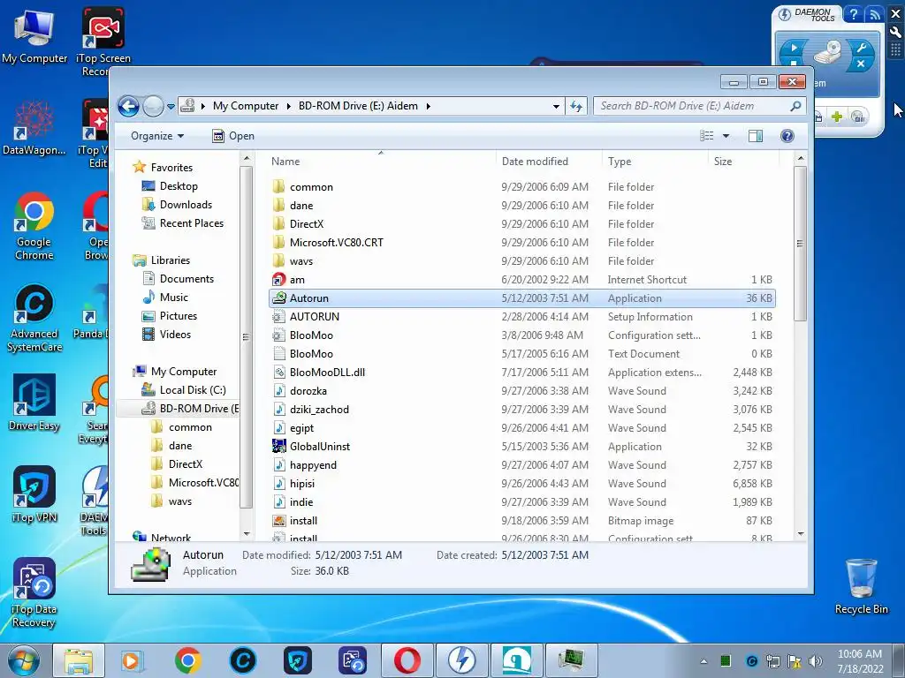905x678 pixels.
Task: Select the install bitmap image
Action: 521,521
